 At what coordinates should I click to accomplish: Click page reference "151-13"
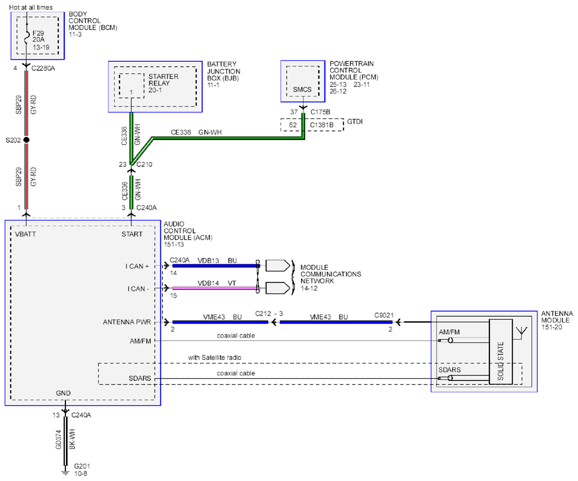coord(174,244)
